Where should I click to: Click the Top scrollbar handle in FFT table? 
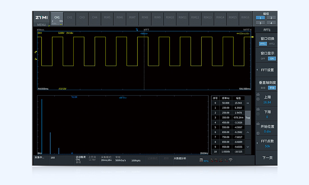(x=248, y=118)
